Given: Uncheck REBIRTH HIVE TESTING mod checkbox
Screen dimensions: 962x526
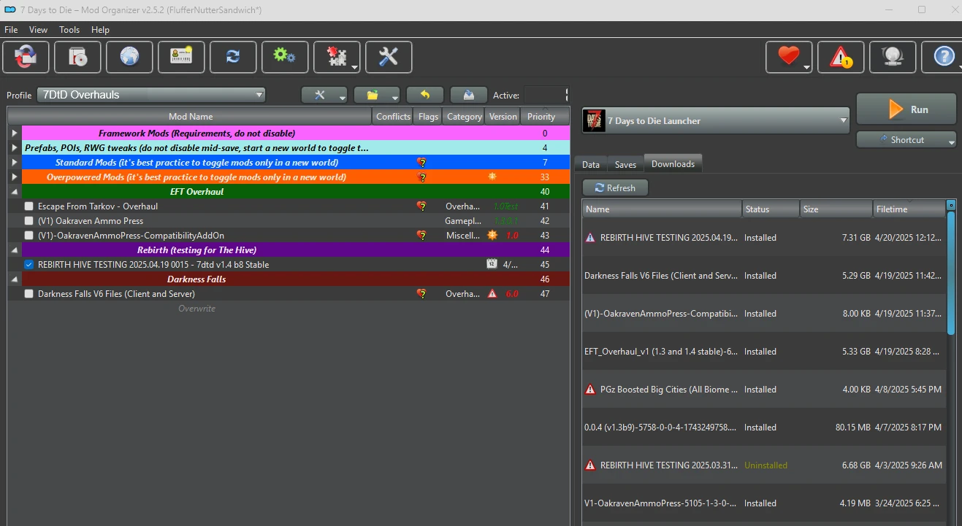Looking at the screenshot, I should click(x=29, y=265).
